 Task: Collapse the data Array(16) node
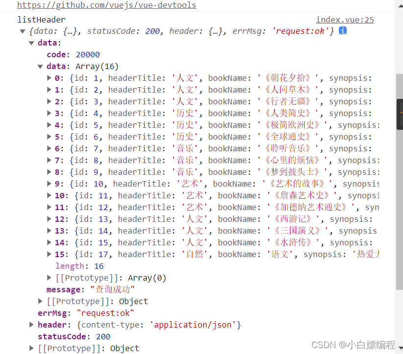point(40,67)
